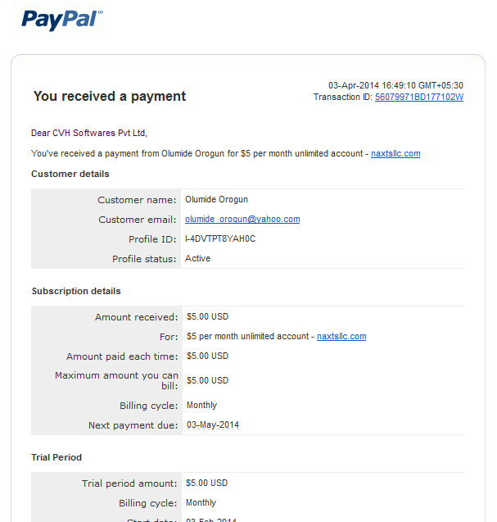Viewport: 497px width, 522px height.
Task: Click the PayPal logo
Action: pos(62,20)
